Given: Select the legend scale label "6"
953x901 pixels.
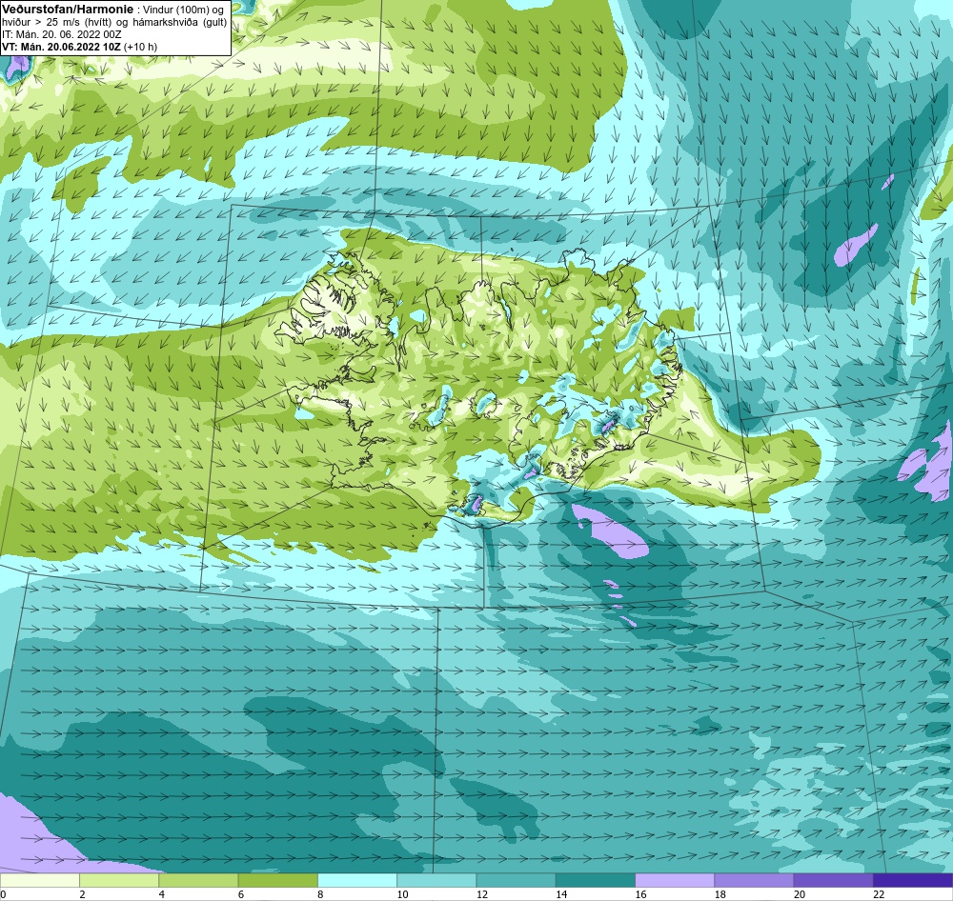Looking at the screenshot, I should [x=241, y=894].
